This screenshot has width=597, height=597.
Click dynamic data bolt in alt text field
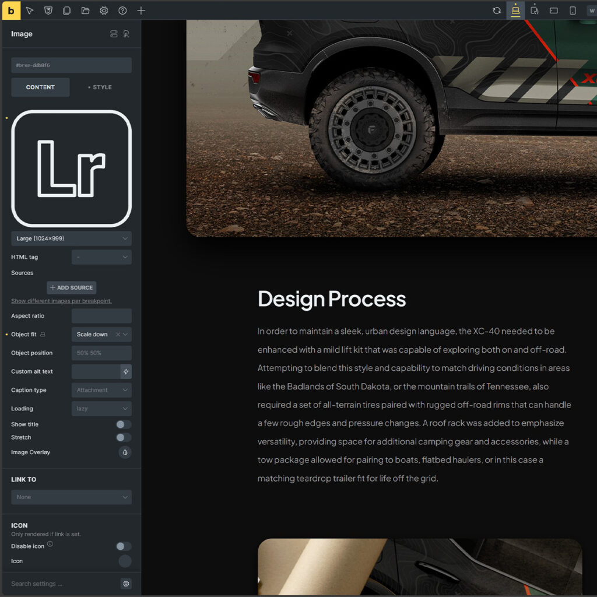coord(126,371)
